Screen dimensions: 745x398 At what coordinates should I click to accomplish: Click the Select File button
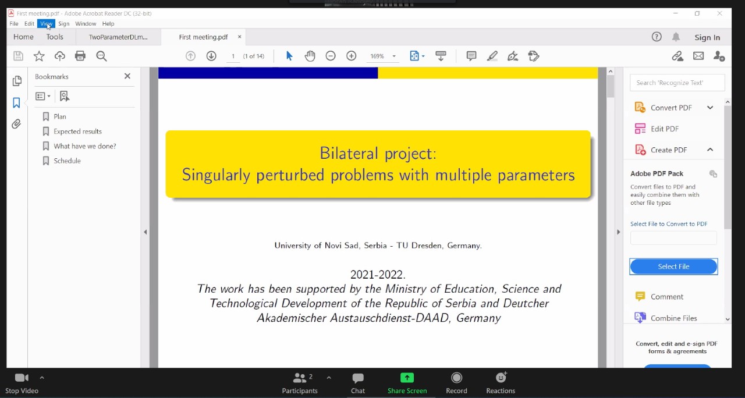(673, 266)
